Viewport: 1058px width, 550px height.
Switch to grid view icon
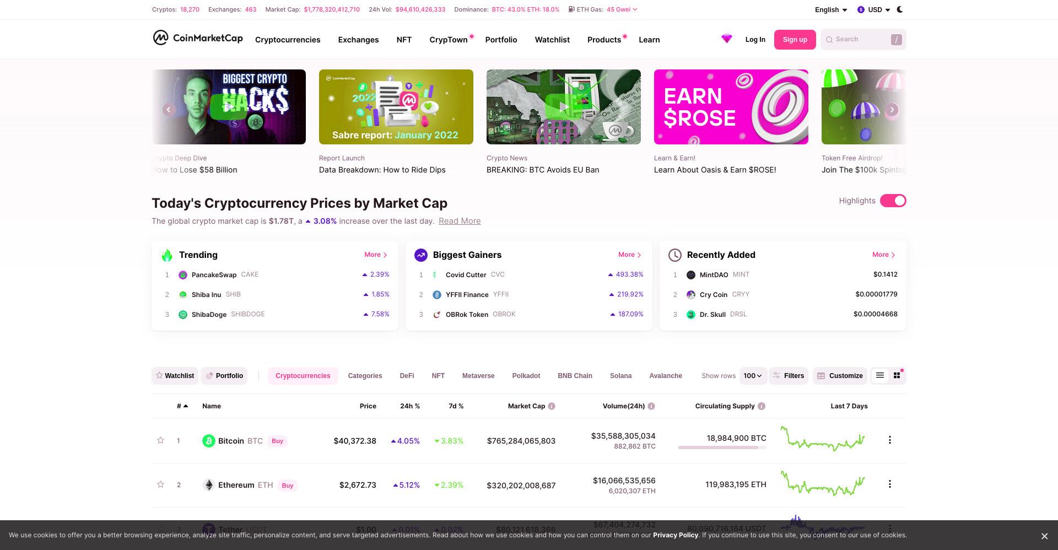(897, 375)
